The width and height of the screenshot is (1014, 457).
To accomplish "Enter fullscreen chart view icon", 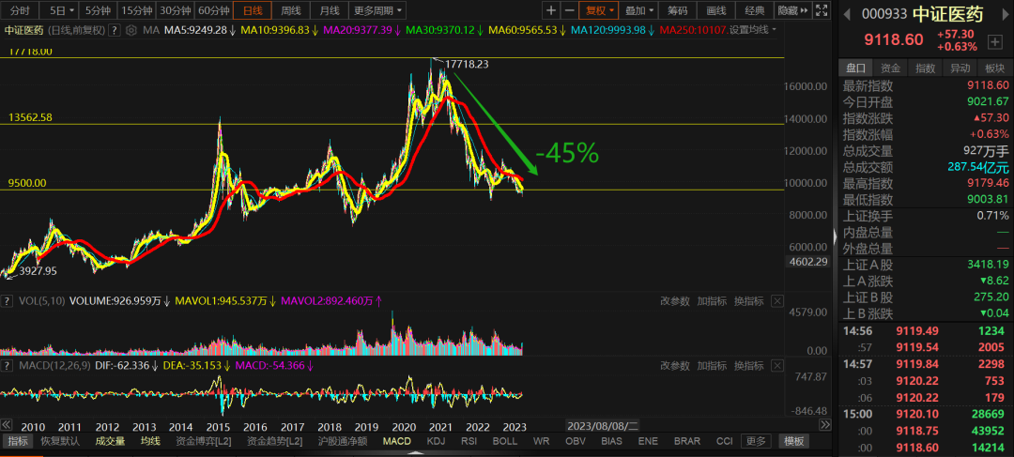I will (822, 10).
